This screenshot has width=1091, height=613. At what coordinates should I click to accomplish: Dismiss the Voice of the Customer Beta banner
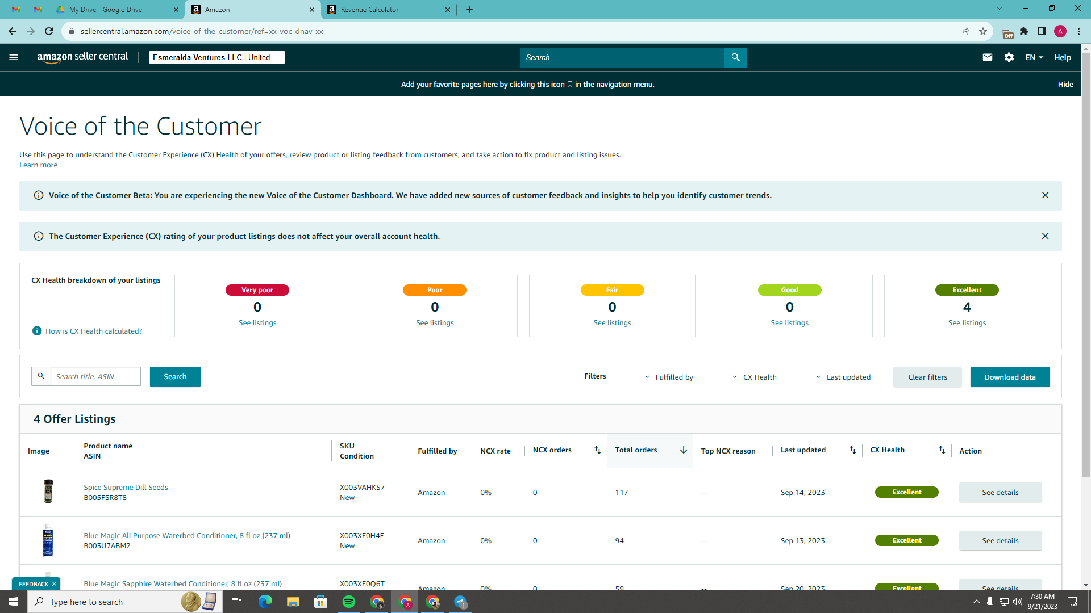(x=1045, y=195)
